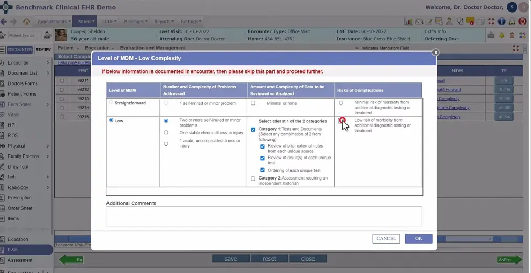531x273 pixels.
Task: Open the Settings dropdown menu
Action: 191,22
